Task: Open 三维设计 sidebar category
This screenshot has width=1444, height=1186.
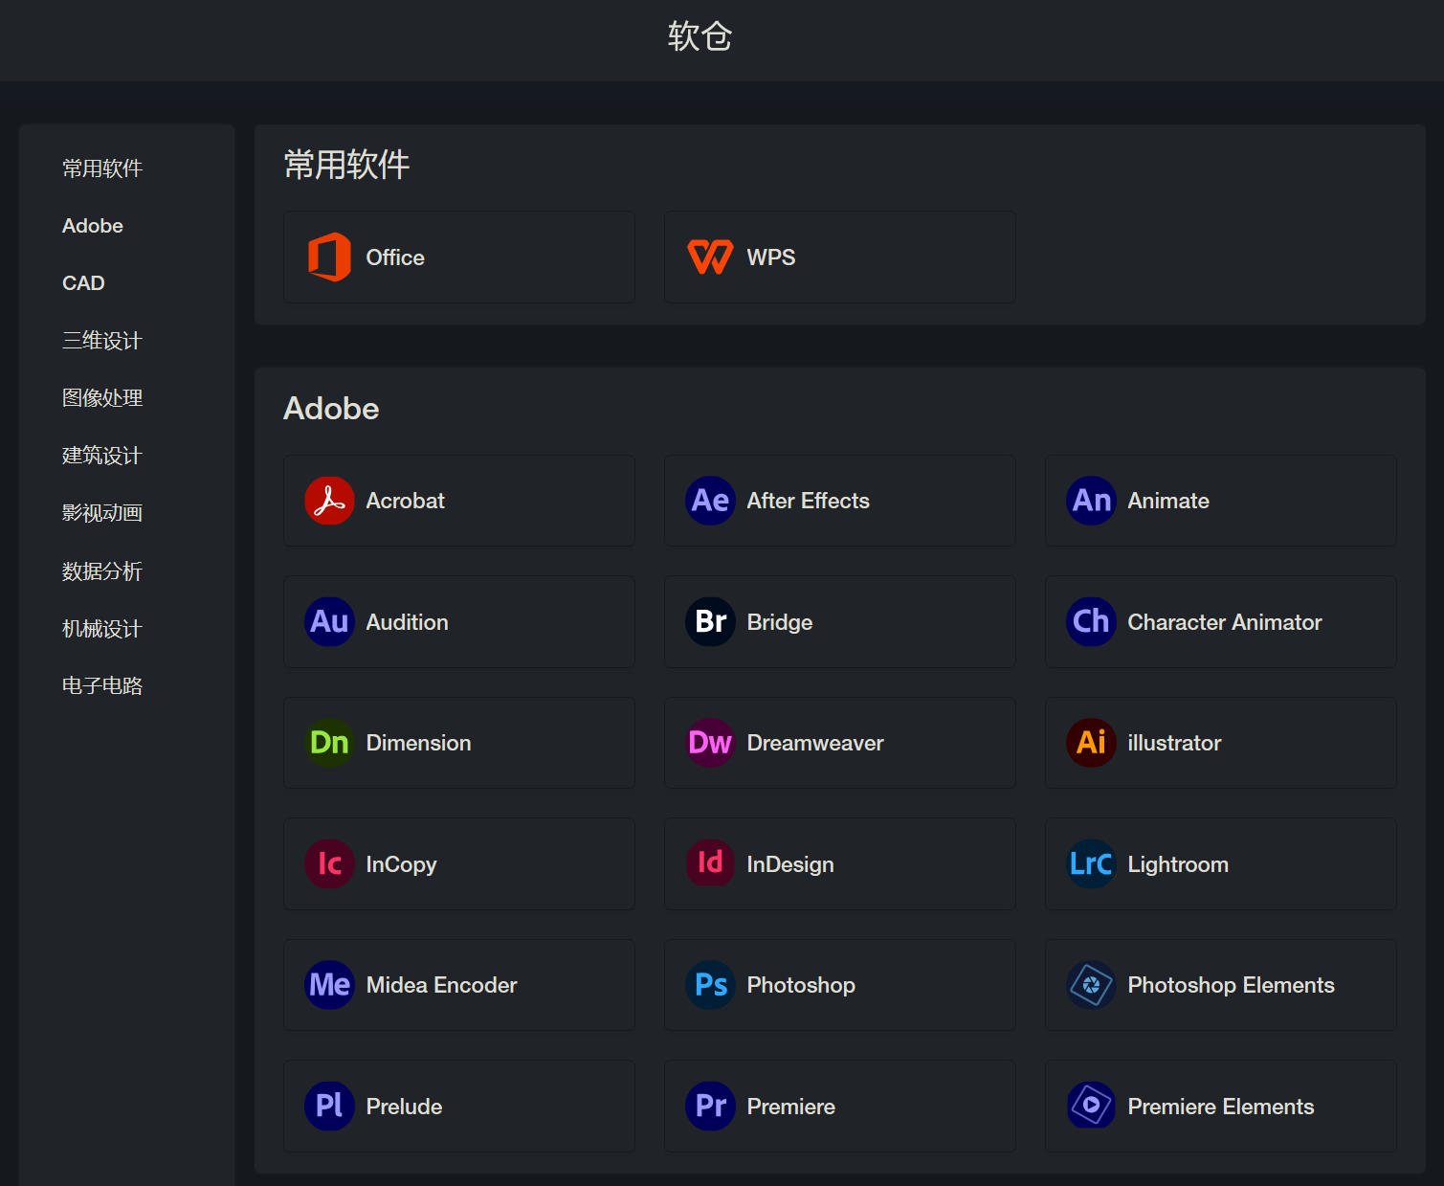Action: coord(102,341)
